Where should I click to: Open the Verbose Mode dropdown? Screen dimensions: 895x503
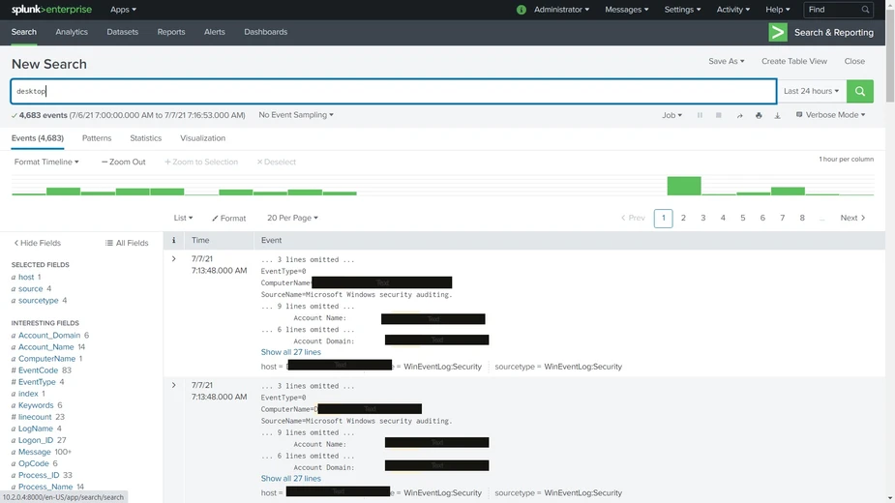click(x=831, y=115)
